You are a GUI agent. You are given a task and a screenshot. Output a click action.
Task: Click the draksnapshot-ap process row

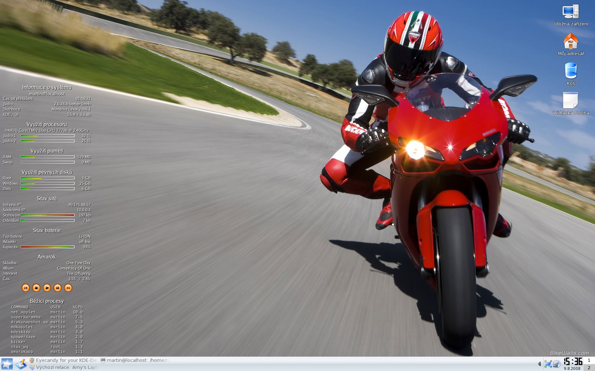pyautogui.click(x=47, y=322)
